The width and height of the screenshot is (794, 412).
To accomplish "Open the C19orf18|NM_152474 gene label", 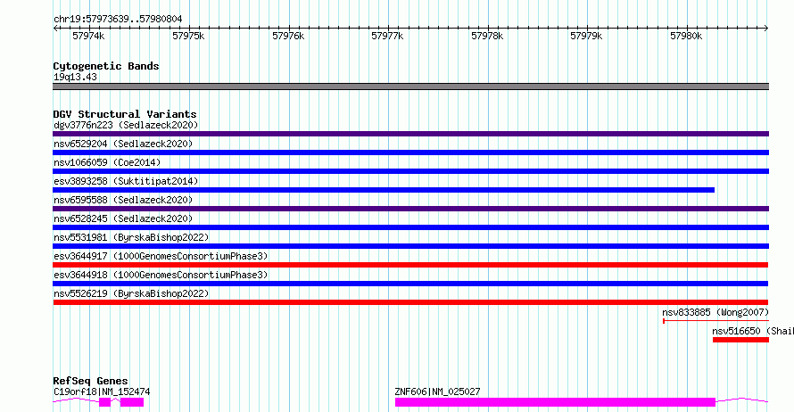I will [102, 391].
